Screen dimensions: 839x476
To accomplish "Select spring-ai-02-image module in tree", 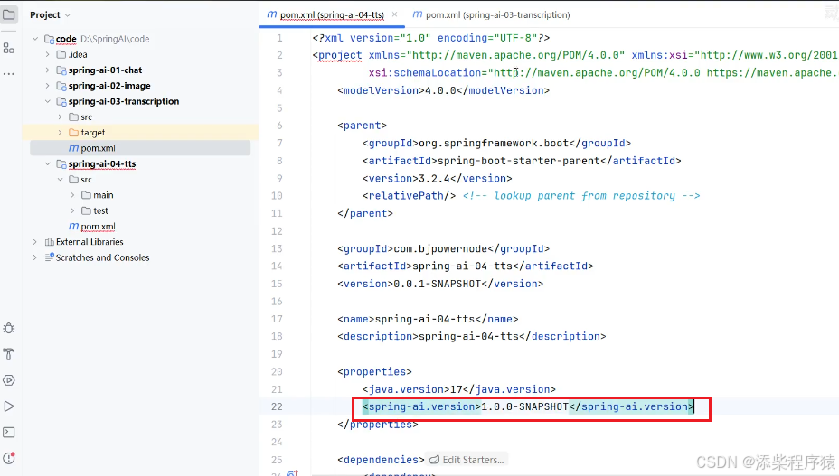I will [x=109, y=86].
